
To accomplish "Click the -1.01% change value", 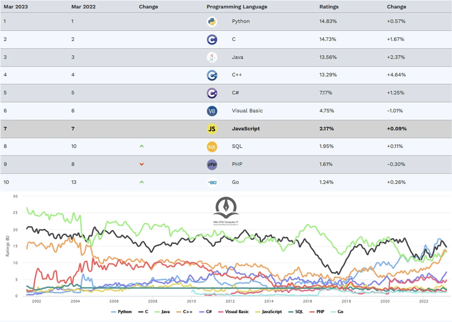I will (x=395, y=111).
